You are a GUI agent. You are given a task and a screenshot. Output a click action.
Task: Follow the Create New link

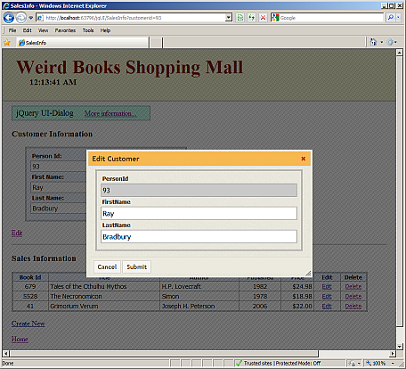pos(28,324)
